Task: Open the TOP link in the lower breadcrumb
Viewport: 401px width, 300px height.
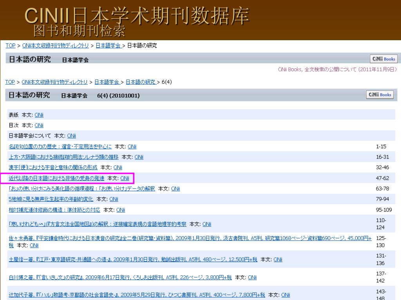Action: 10,82
